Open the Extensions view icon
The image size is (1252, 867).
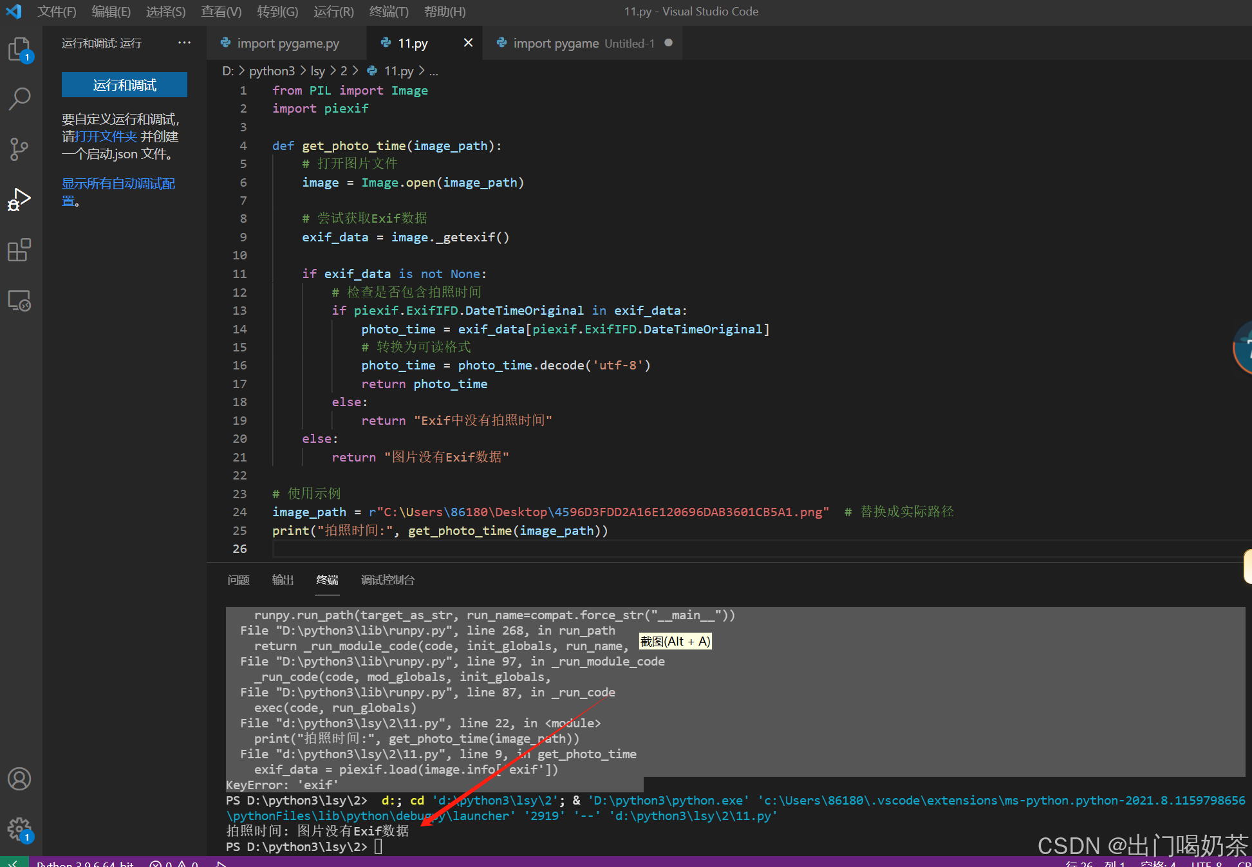19,250
